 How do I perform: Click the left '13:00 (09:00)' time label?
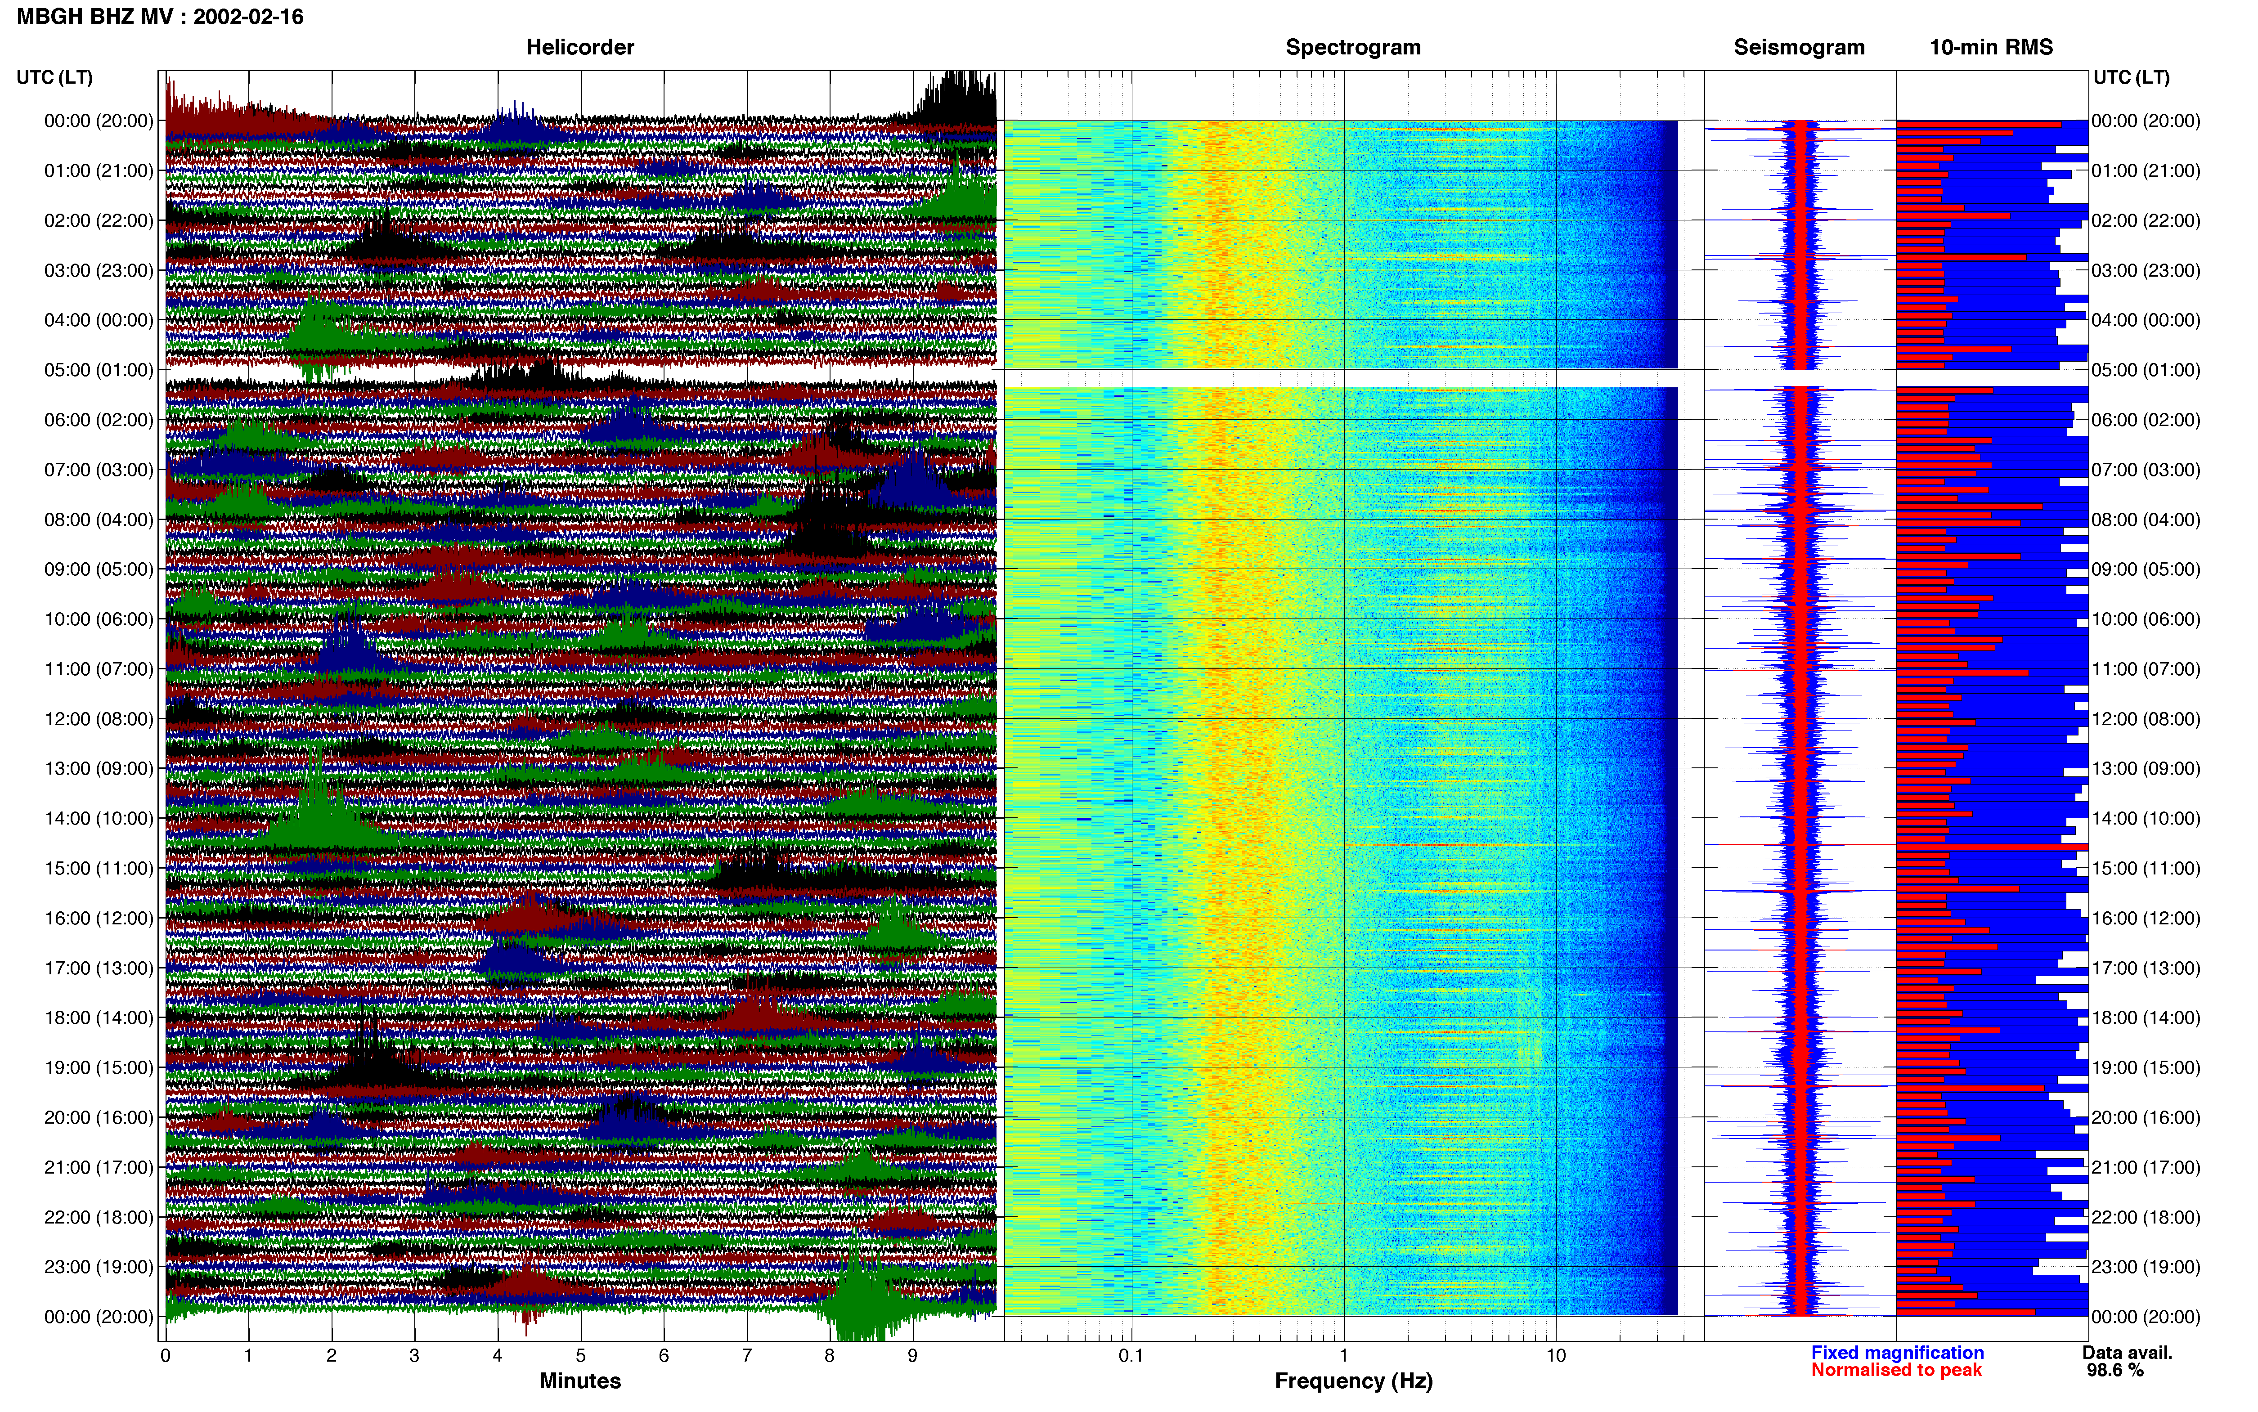99,768
